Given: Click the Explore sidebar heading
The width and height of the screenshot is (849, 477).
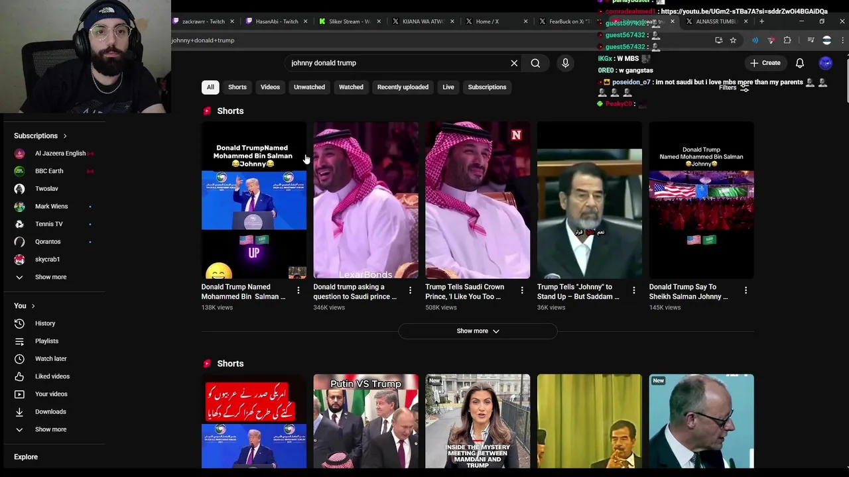Looking at the screenshot, I should pos(26,457).
